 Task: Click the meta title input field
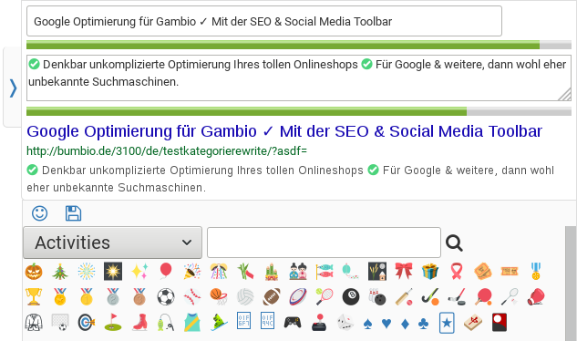click(x=264, y=21)
